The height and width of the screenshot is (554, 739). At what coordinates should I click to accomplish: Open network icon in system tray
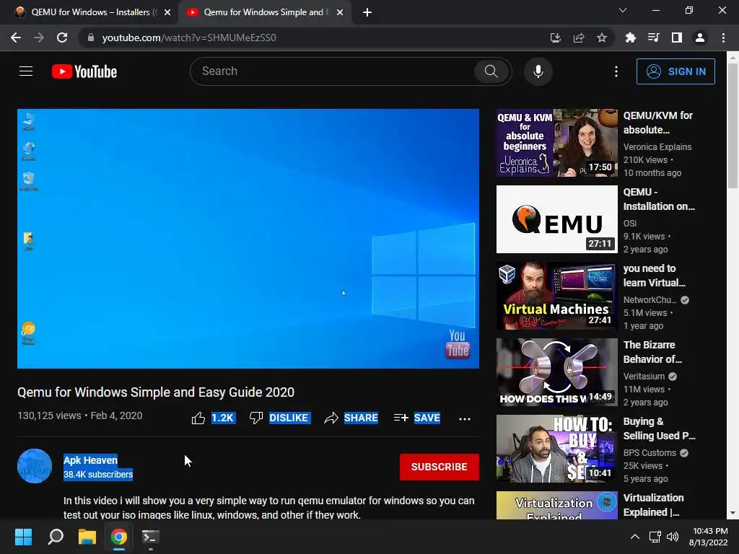click(x=655, y=537)
